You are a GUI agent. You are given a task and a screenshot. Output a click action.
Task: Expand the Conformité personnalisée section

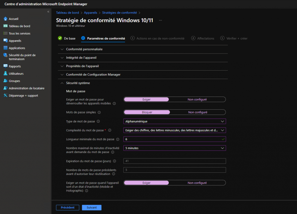pyautogui.click(x=143, y=49)
